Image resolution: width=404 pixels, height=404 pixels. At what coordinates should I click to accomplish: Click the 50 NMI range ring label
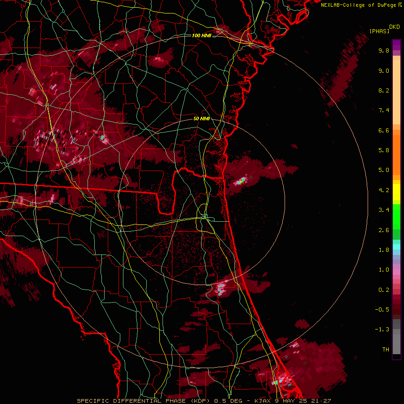(202, 119)
